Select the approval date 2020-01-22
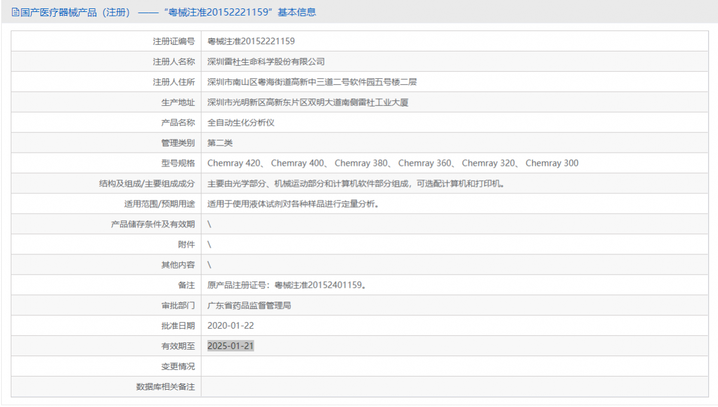Viewport: 718px width, 407px height. [230, 326]
